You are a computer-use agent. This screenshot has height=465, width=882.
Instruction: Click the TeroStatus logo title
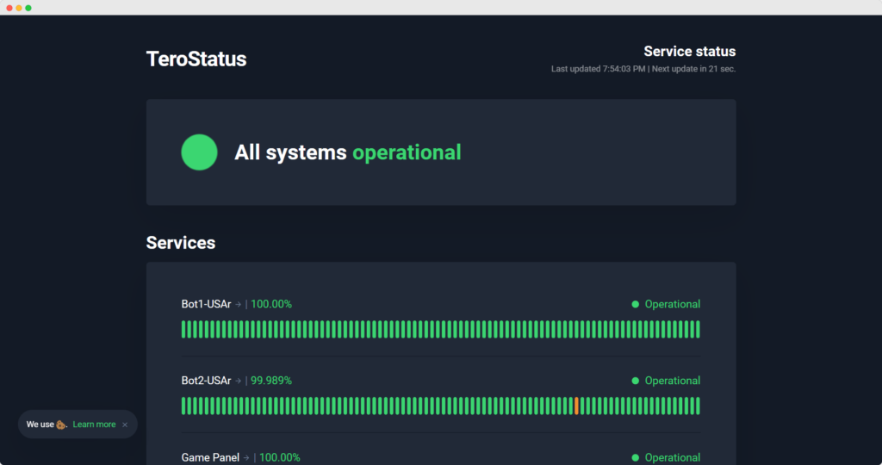point(196,59)
